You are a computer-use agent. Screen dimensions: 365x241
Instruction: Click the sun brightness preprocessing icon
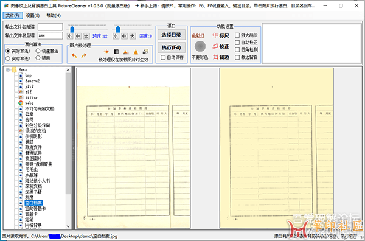pyautogui.click(x=106, y=52)
